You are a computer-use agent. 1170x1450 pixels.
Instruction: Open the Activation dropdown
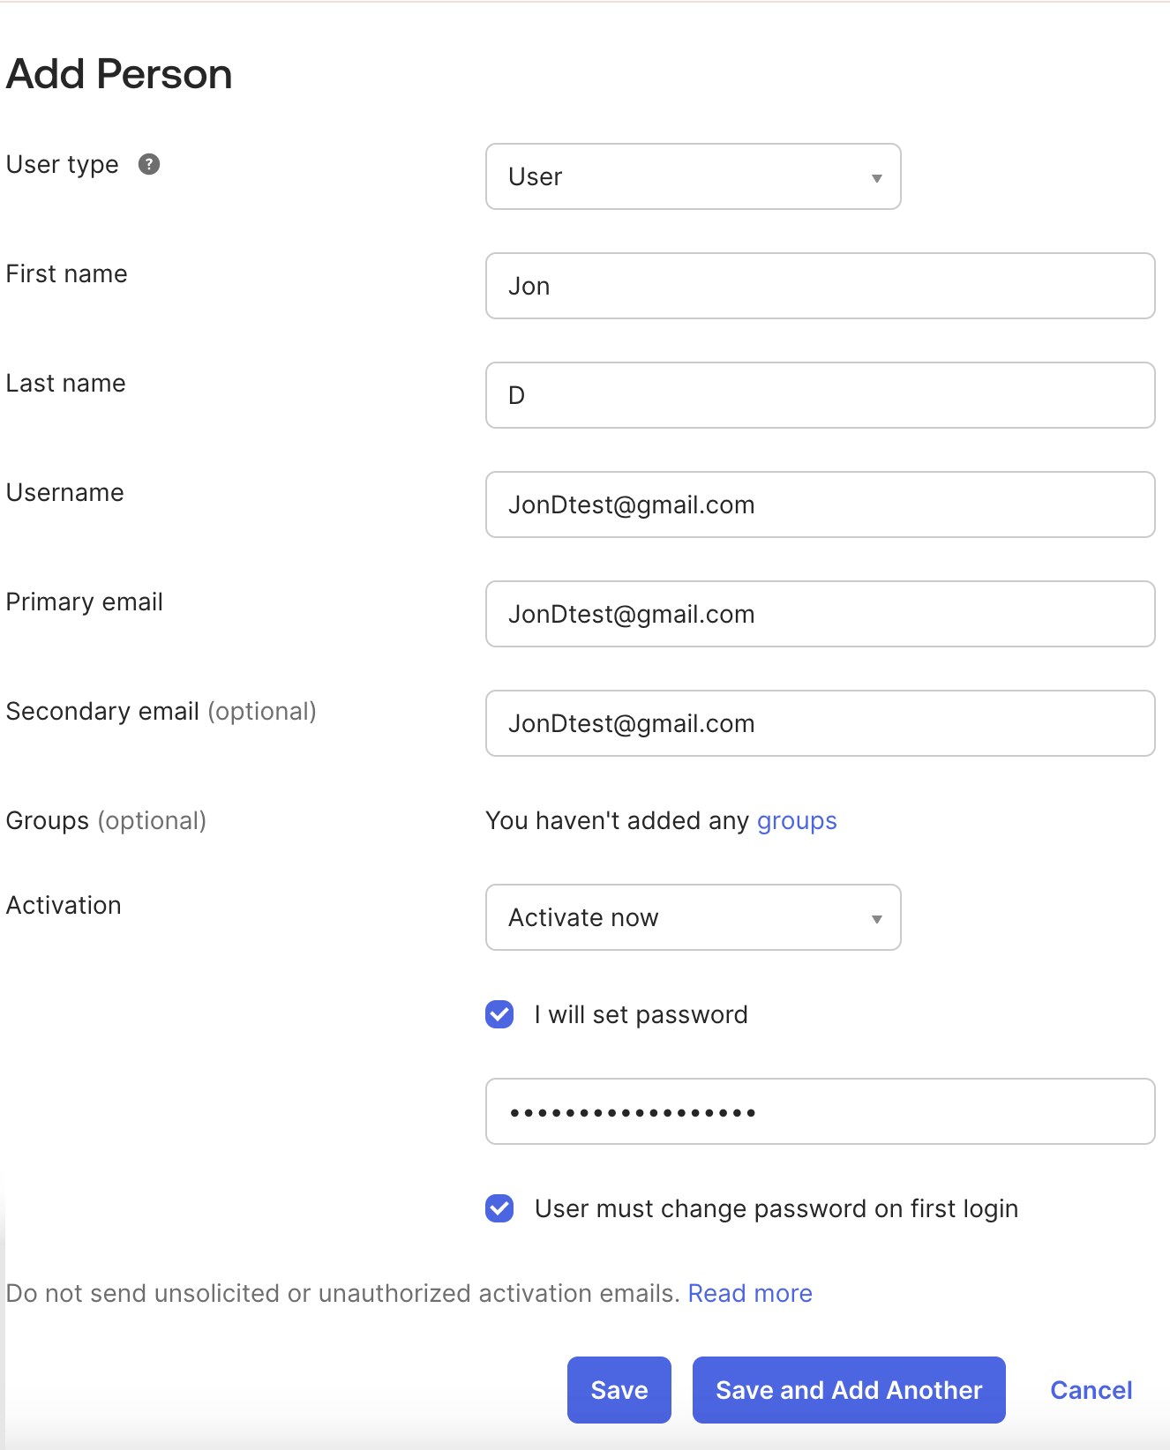693,917
